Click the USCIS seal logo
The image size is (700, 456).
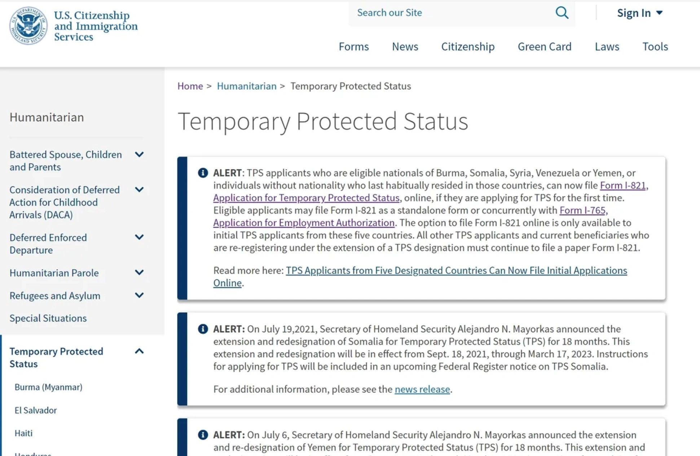[x=28, y=26]
